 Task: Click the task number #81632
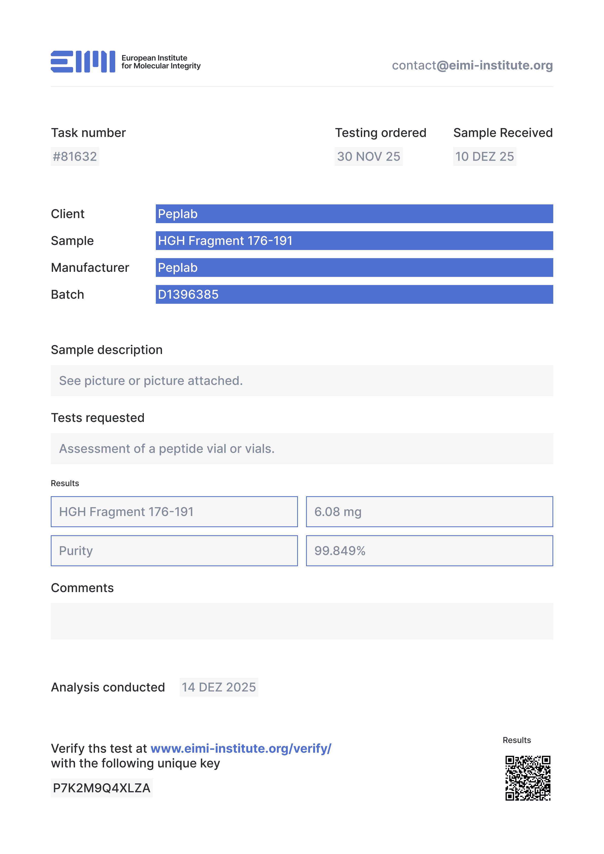pyautogui.click(x=75, y=157)
